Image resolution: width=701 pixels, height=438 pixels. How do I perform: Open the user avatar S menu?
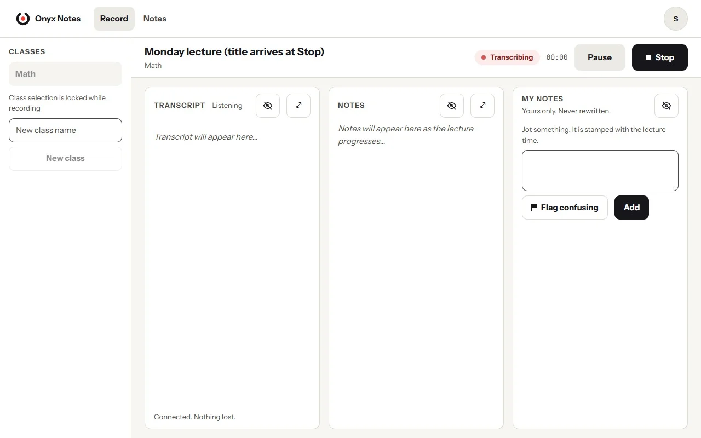[x=676, y=19]
